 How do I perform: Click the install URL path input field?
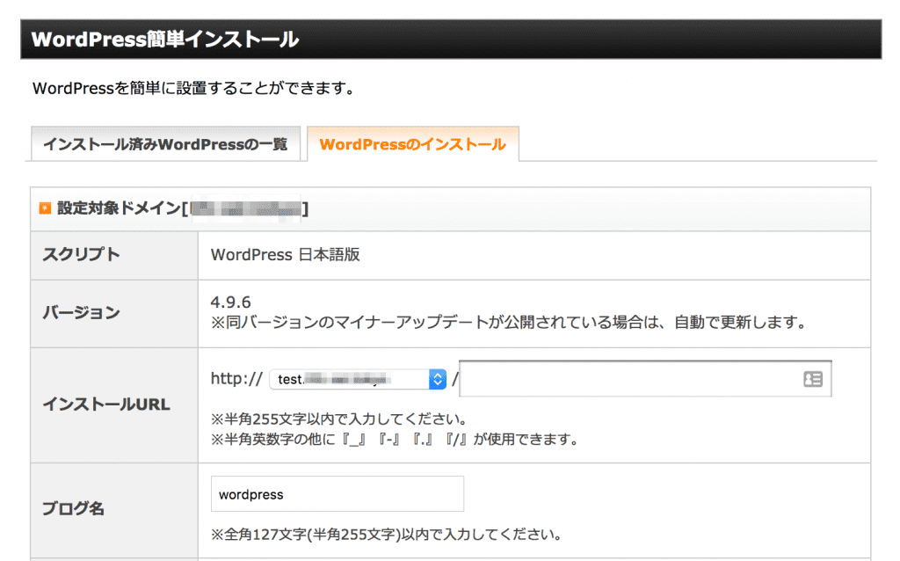(x=645, y=379)
